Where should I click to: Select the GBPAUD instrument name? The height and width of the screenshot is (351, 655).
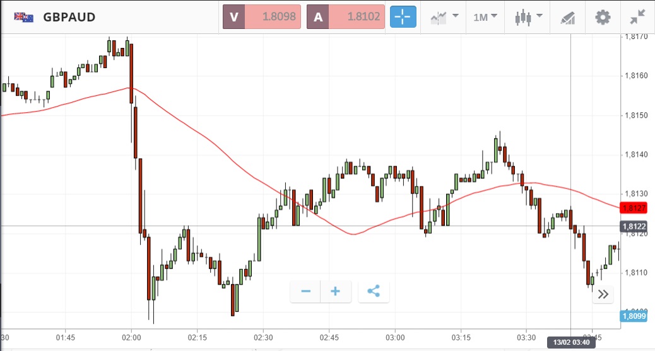point(69,17)
